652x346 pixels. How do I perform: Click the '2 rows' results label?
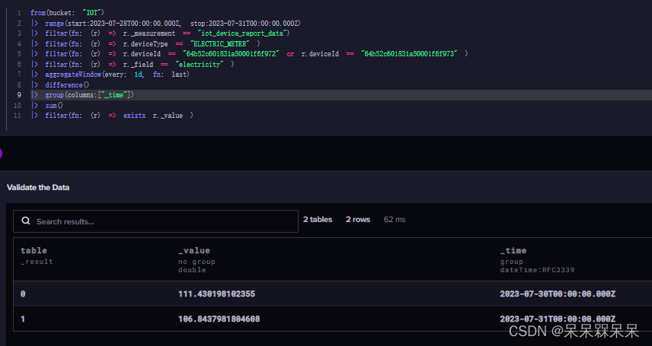click(358, 219)
